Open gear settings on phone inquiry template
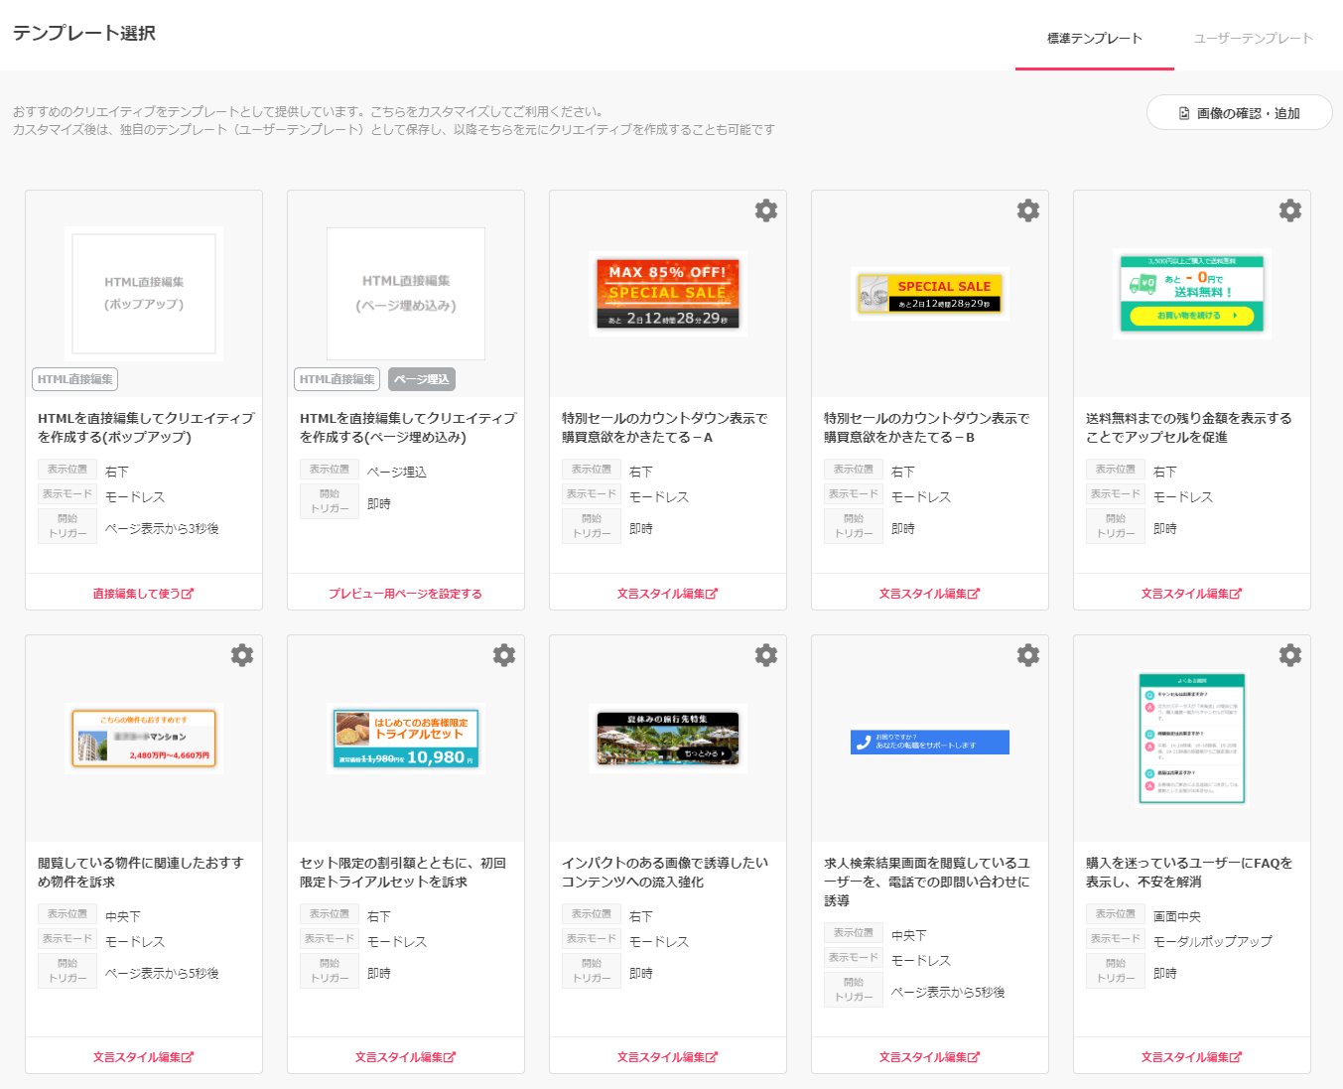This screenshot has height=1089, width=1343. (x=1027, y=655)
